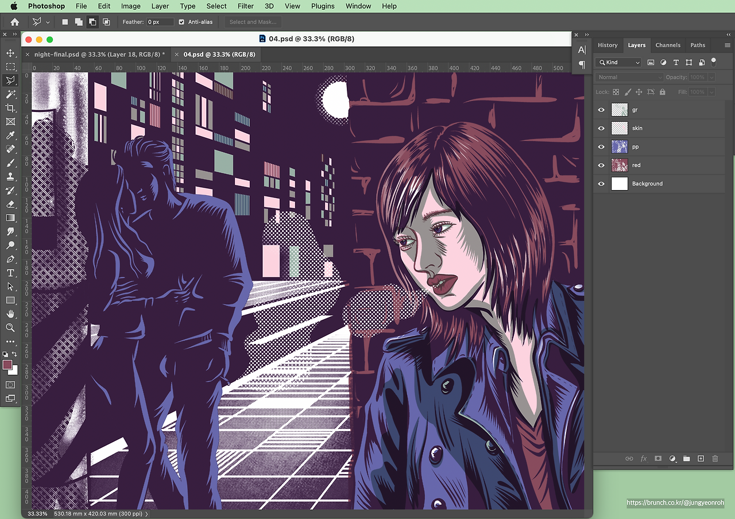This screenshot has height=519, width=735.
Task: Open the tool preset picker arrow
Action: pos(48,22)
